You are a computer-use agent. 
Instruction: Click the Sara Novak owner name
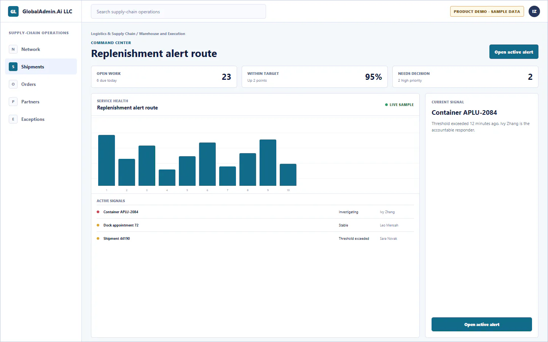click(388, 239)
